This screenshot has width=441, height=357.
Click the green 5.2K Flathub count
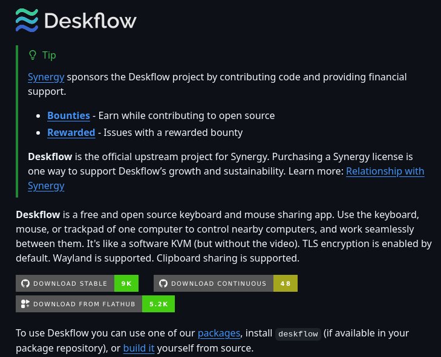point(158,304)
